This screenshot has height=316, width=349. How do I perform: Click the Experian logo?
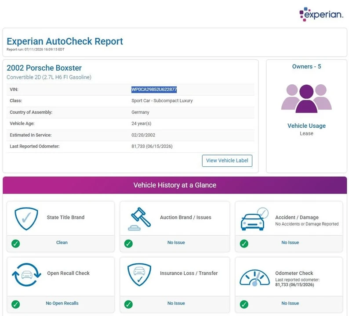click(x=321, y=14)
